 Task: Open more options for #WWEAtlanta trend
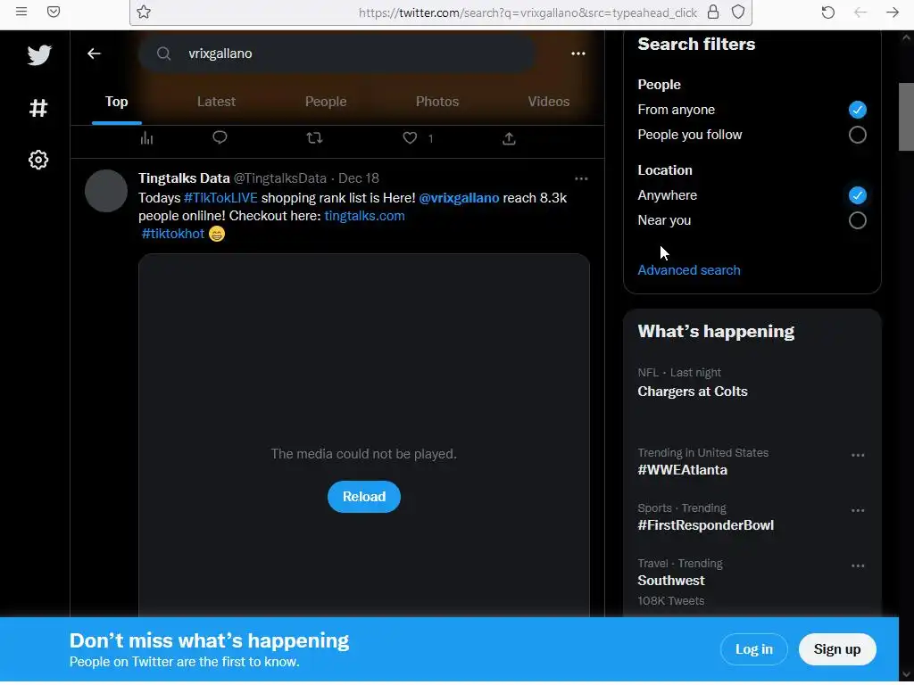click(858, 456)
